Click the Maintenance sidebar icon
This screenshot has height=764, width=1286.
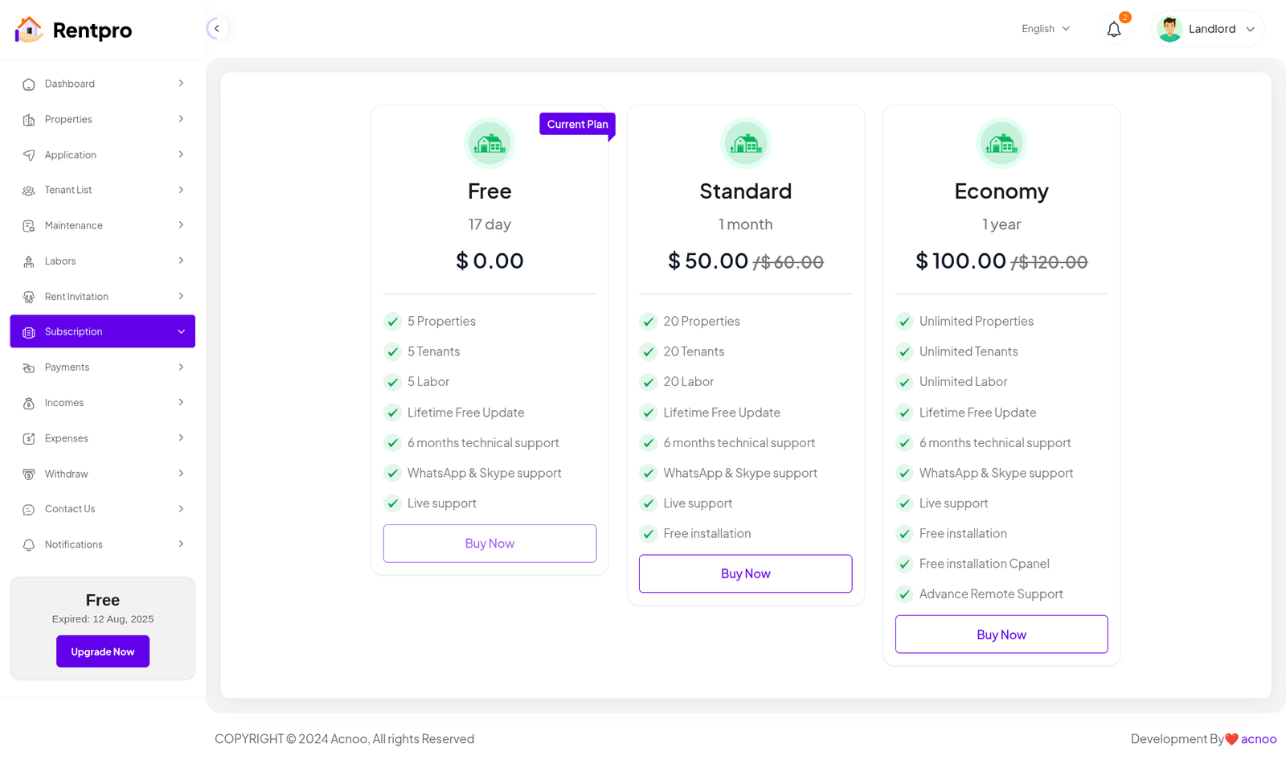click(x=29, y=226)
